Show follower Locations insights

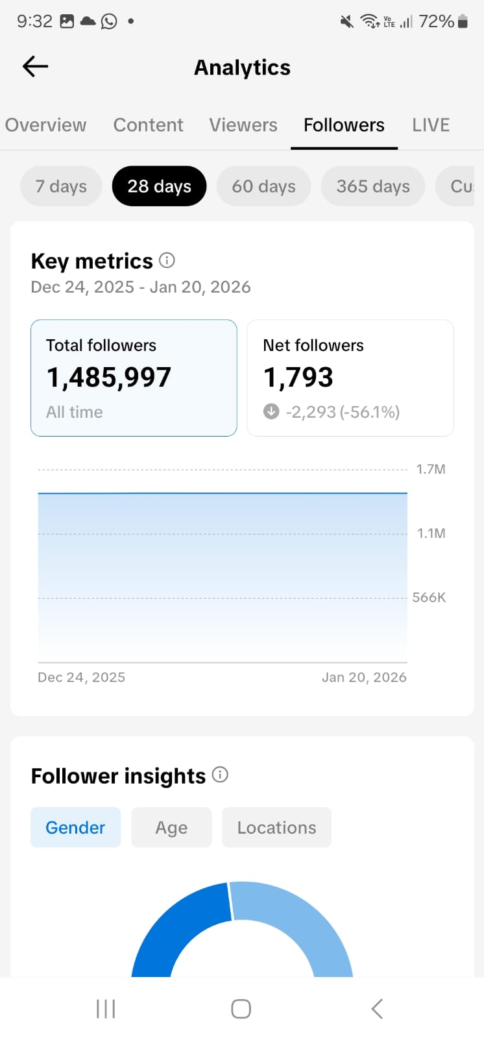coord(276,827)
